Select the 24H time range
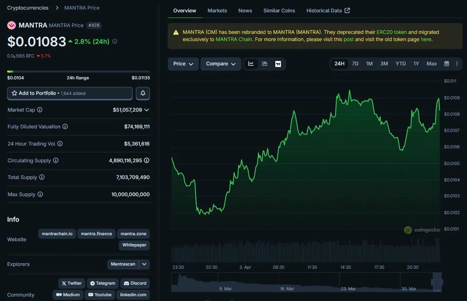This screenshot has width=467, height=301. tap(339, 64)
